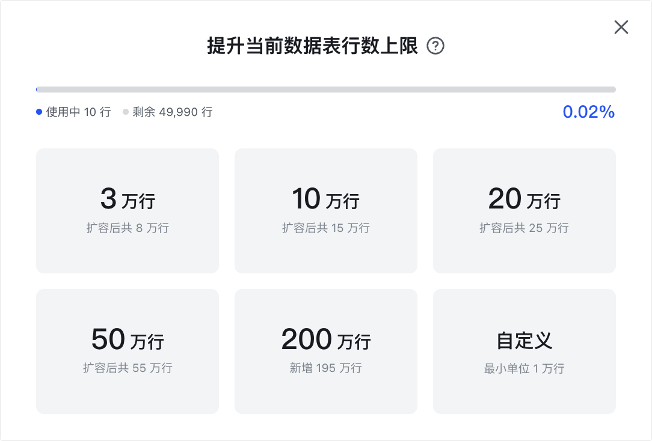
Task: Click the 扩容后共 8 万行 subtitle text
Action: point(128,228)
